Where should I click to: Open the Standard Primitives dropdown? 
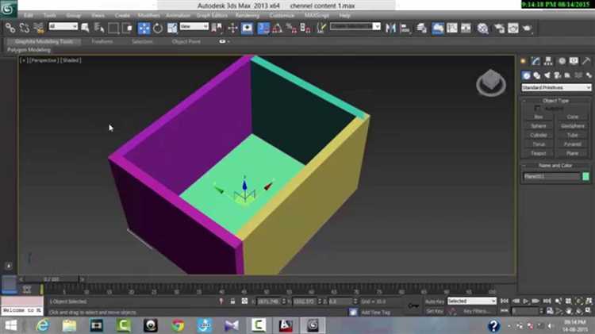coord(555,87)
